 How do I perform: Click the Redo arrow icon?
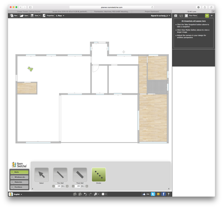[90, 194]
